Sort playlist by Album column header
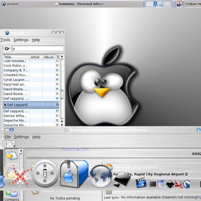Image resolution: width=201 pixels, height=201 pixels. tap(49, 57)
